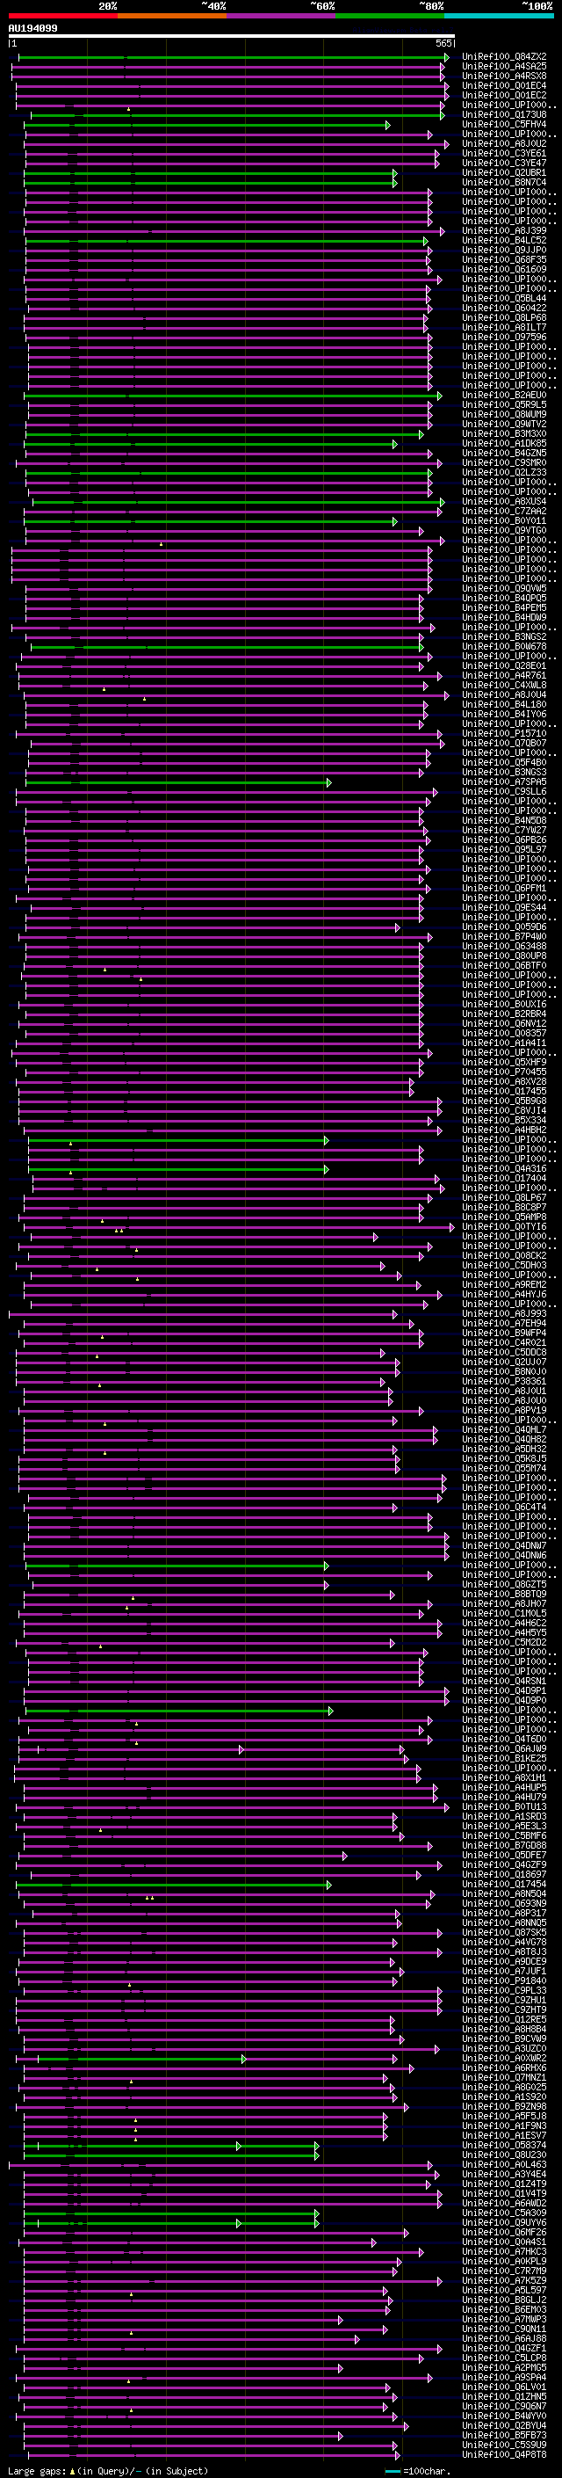Screen dimensions: 562x2478
Task: Open hit UniRef100_A4SA25
Action: click(504, 67)
